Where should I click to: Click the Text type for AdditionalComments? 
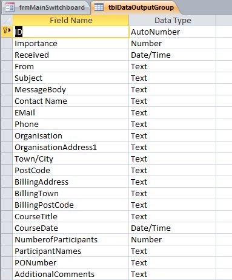click(x=172, y=274)
